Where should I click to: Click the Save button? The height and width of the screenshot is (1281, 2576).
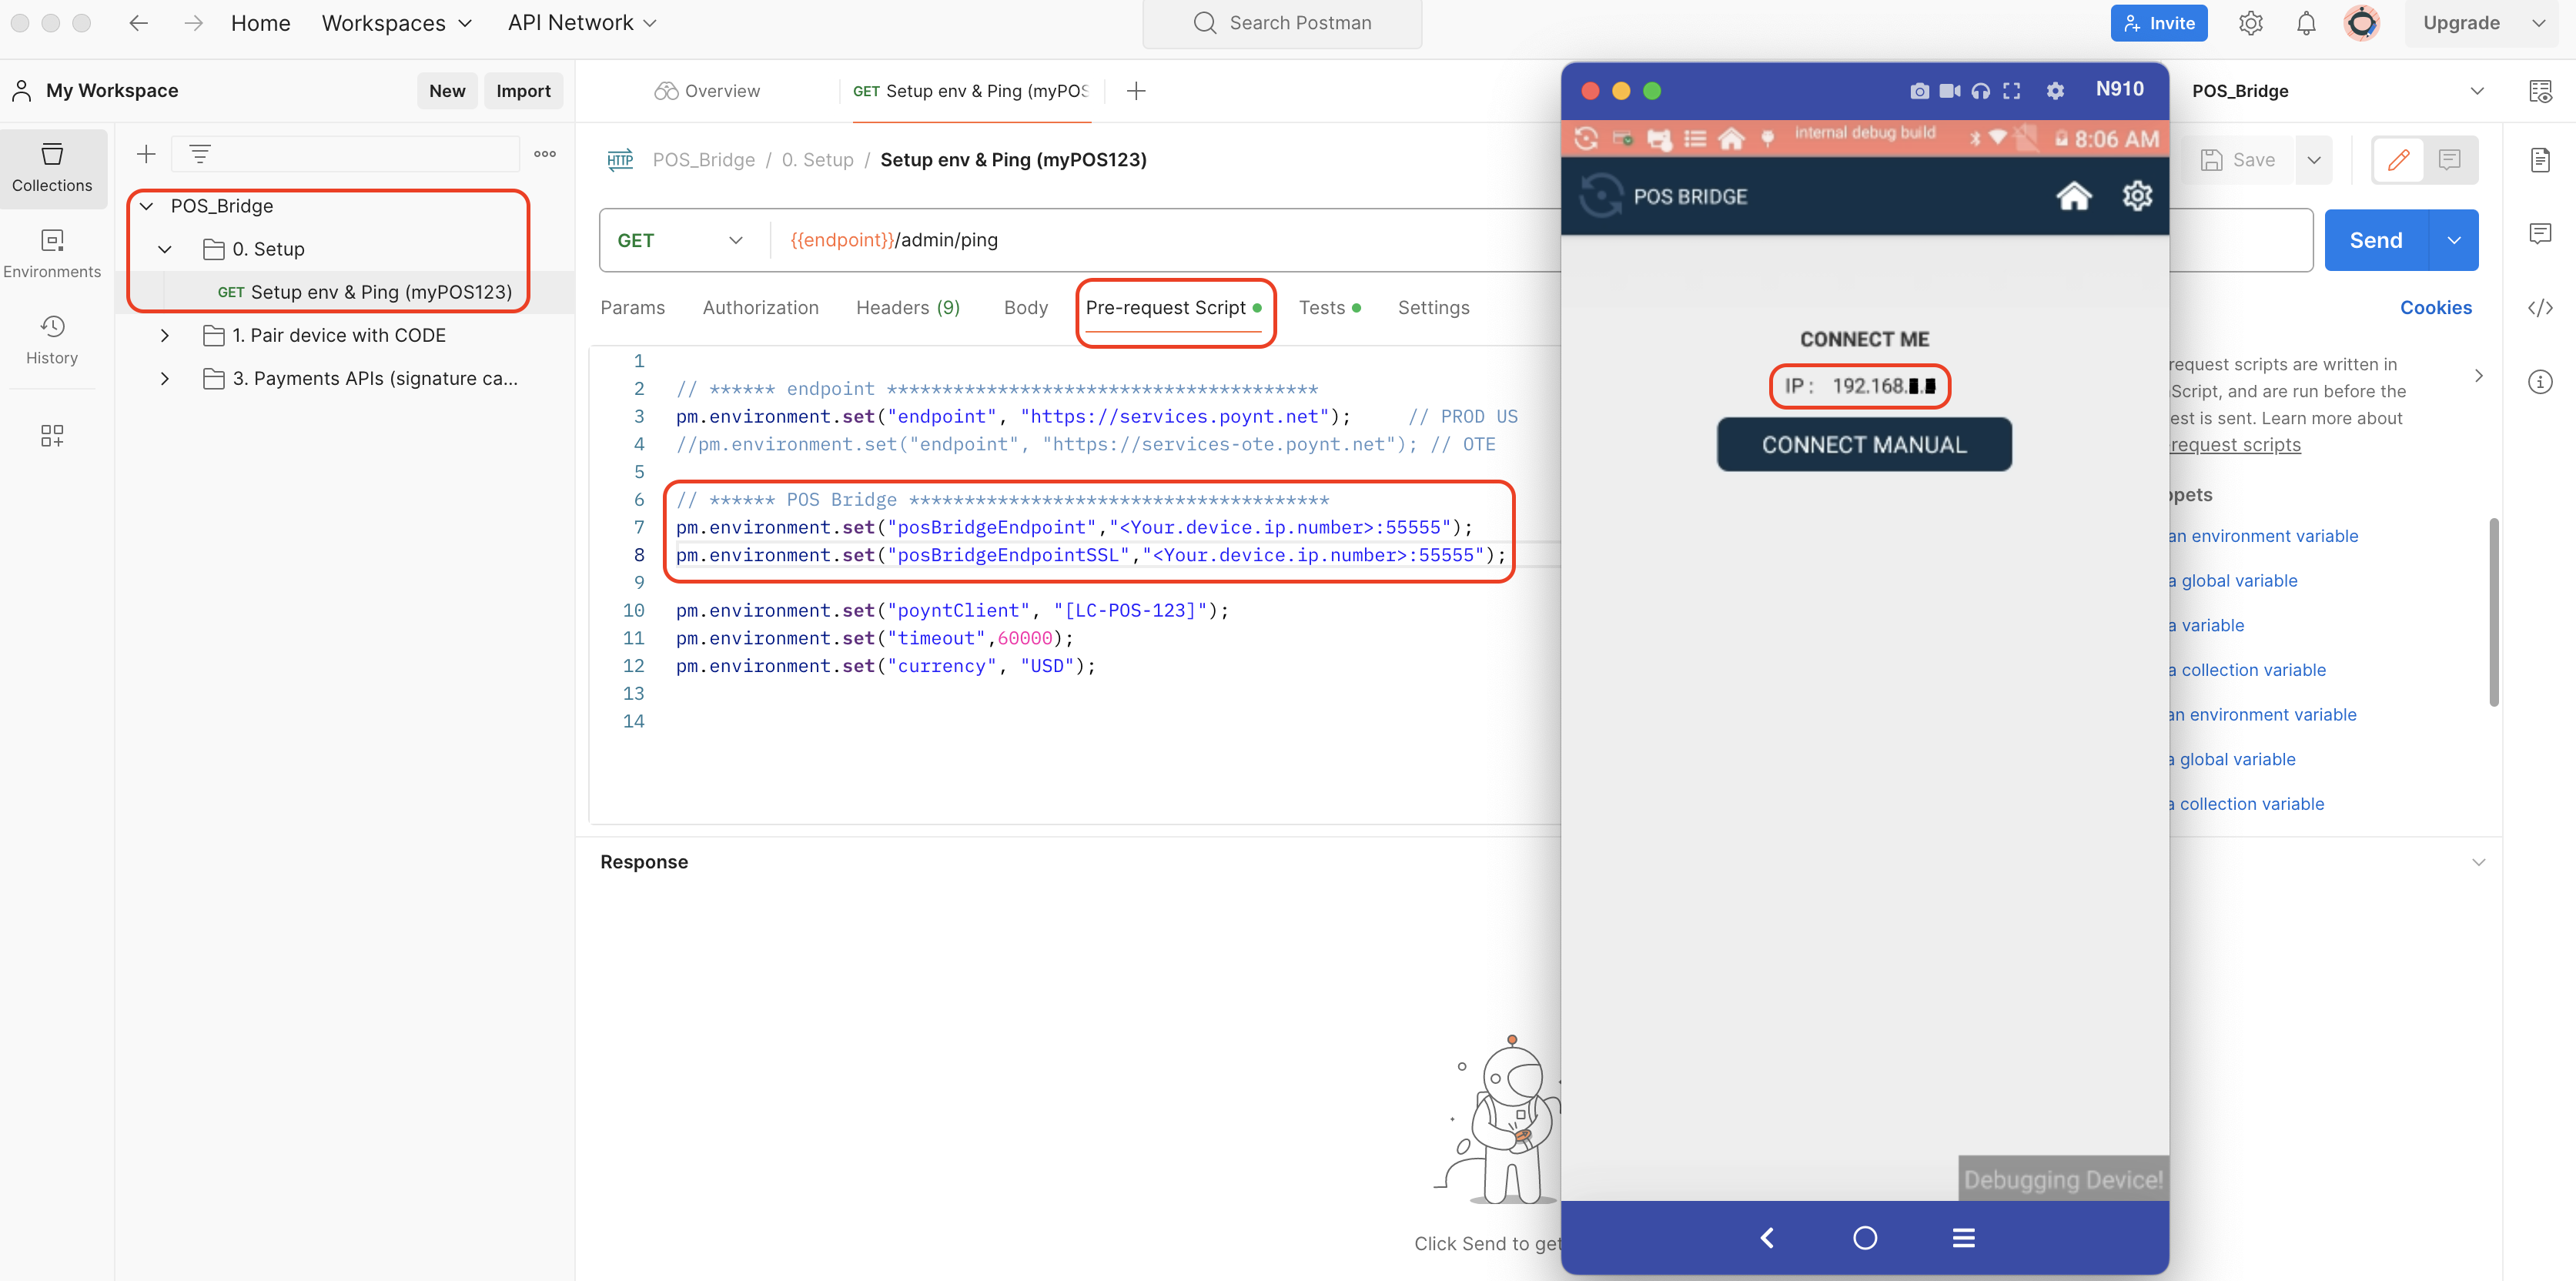[2239, 160]
